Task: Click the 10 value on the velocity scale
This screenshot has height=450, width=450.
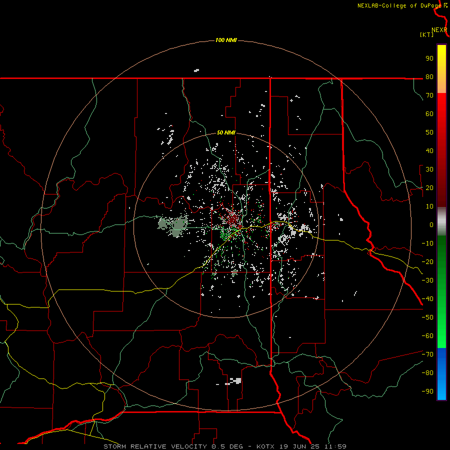Action: click(x=429, y=206)
